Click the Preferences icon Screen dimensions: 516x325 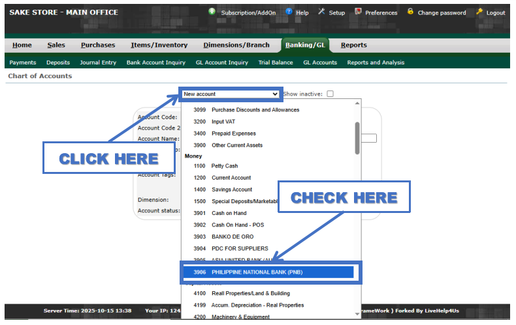coord(358,12)
